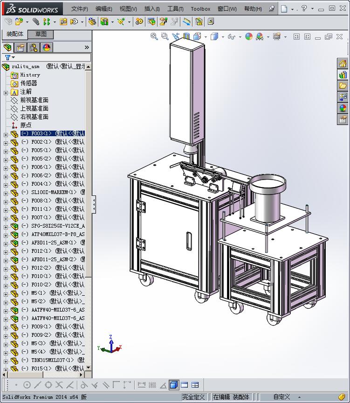The image size is (350, 403).
Task: Click the Move Component icon
Action: (x=74, y=21)
